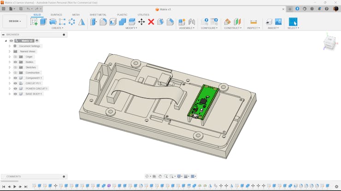Switch to the SHEET METAL tab

pyautogui.click(x=98, y=15)
